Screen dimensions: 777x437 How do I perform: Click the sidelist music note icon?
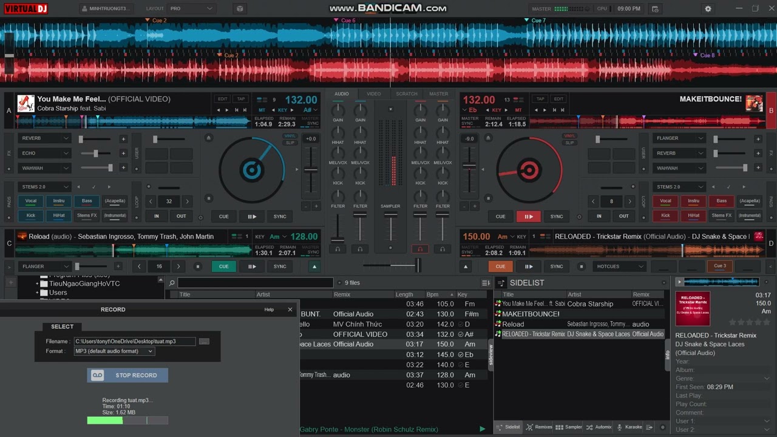(501, 283)
